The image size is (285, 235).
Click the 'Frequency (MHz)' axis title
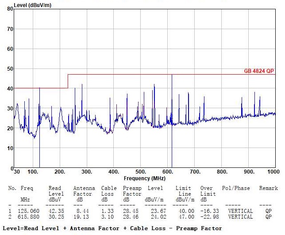point(145,178)
